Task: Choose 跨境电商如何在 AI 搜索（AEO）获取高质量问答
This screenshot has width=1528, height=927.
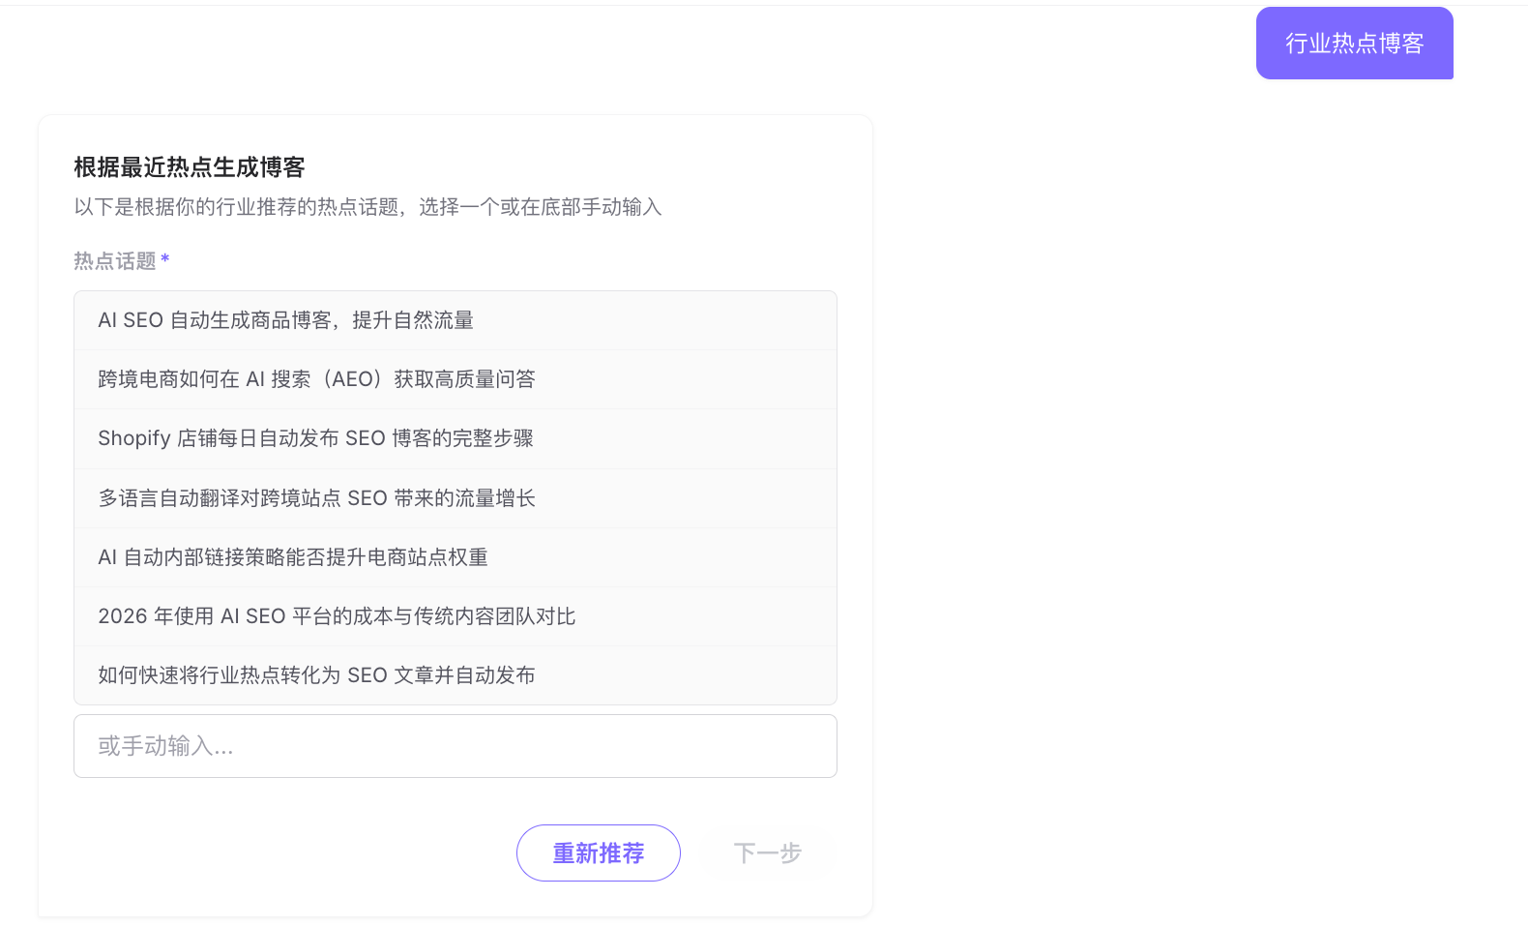Action: coord(455,379)
